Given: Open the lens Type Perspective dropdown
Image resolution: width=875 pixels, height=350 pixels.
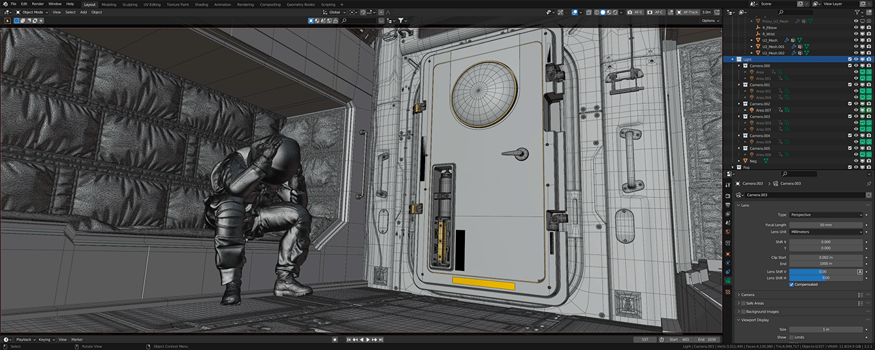Looking at the screenshot, I should point(826,215).
